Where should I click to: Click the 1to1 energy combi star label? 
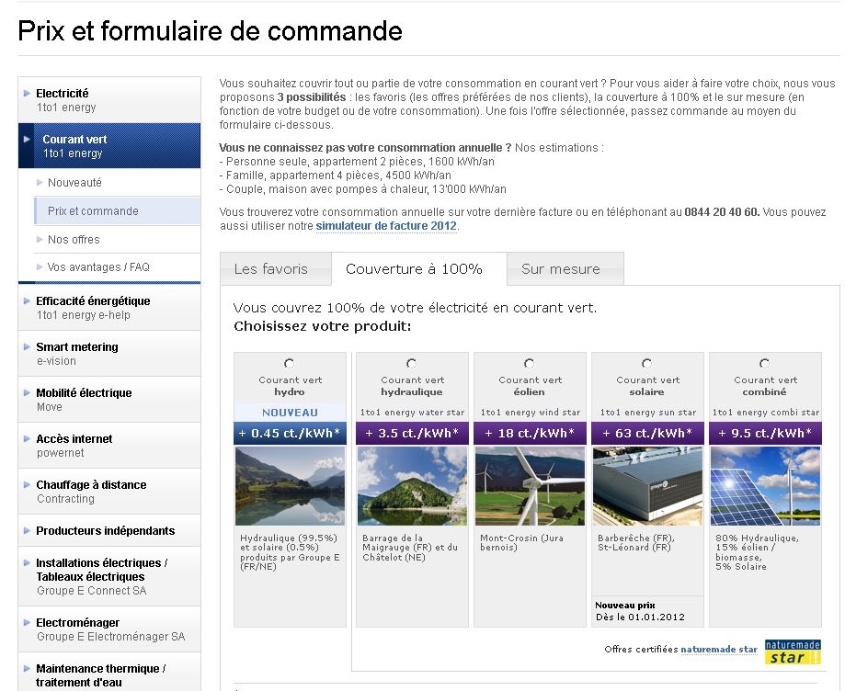766,413
